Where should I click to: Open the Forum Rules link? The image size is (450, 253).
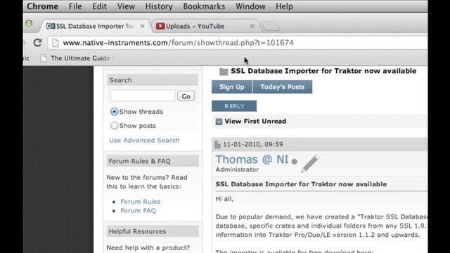(x=141, y=202)
